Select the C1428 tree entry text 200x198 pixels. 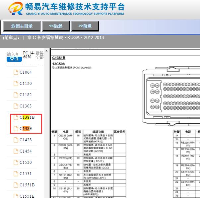tap(26, 140)
